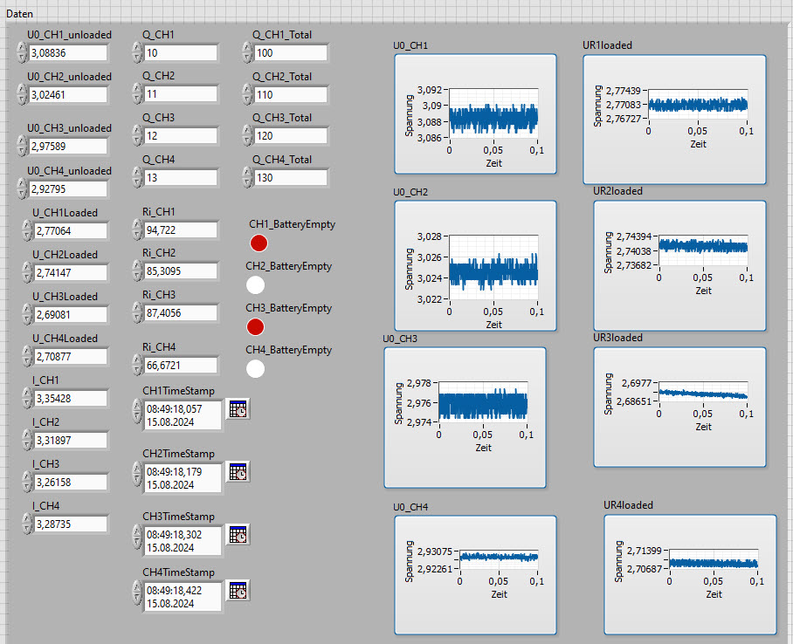
Task: Open calendar picker for CH1TimeStamp
Action: click(x=238, y=409)
